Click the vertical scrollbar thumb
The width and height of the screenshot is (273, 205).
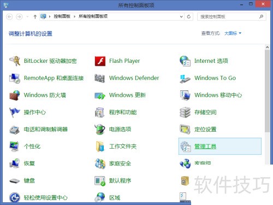point(267,91)
